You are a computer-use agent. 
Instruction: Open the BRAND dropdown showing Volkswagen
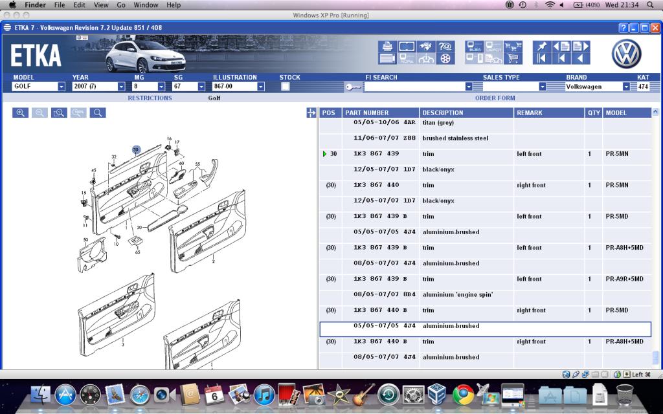598,87
